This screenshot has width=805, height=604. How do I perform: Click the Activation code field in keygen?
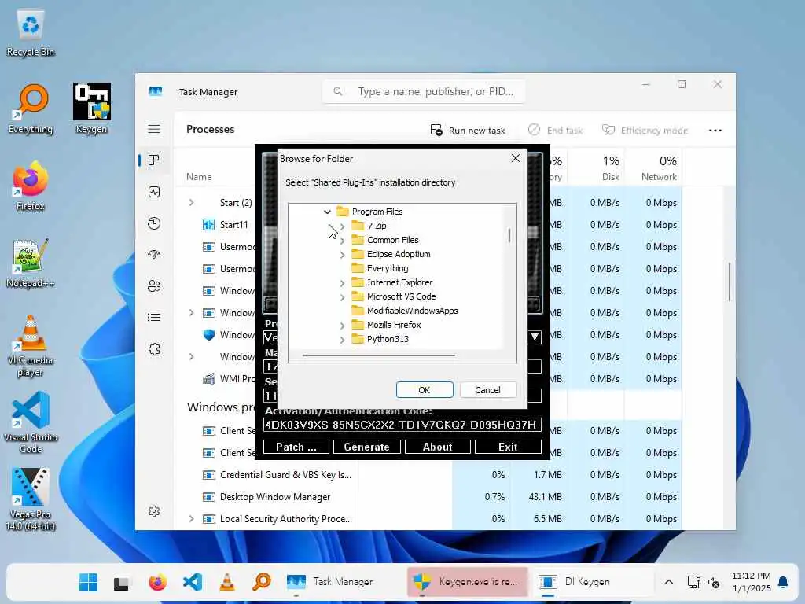point(402,425)
